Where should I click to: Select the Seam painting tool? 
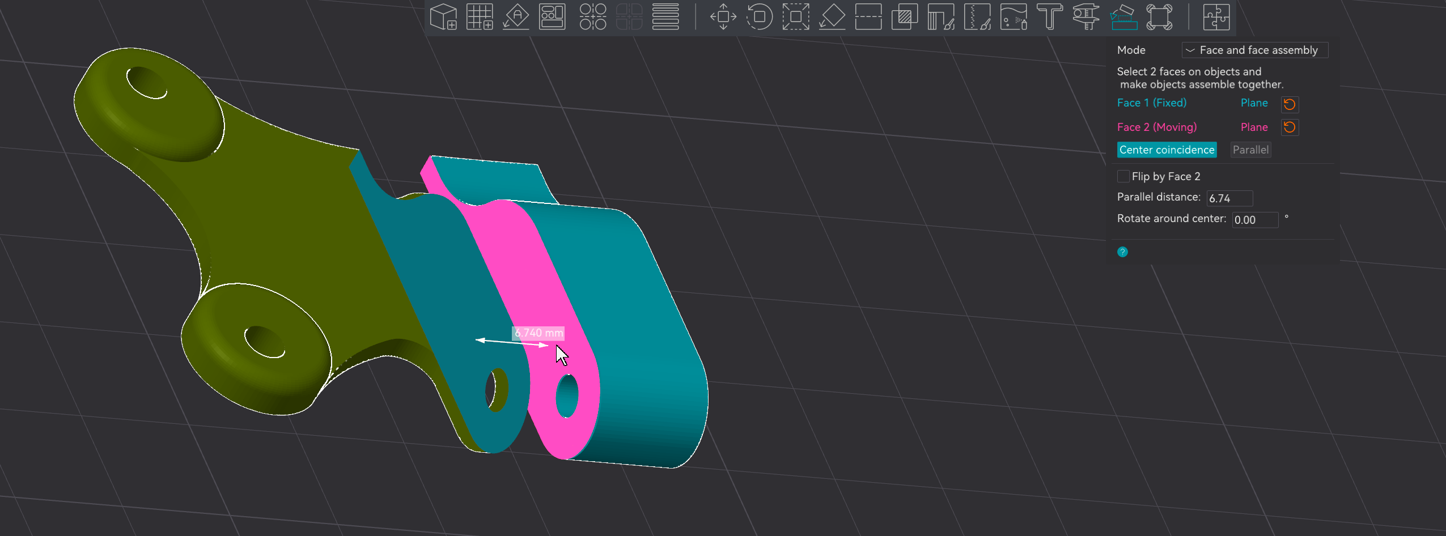(x=977, y=16)
